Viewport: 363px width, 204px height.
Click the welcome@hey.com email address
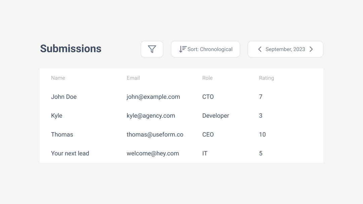[153, 153]
